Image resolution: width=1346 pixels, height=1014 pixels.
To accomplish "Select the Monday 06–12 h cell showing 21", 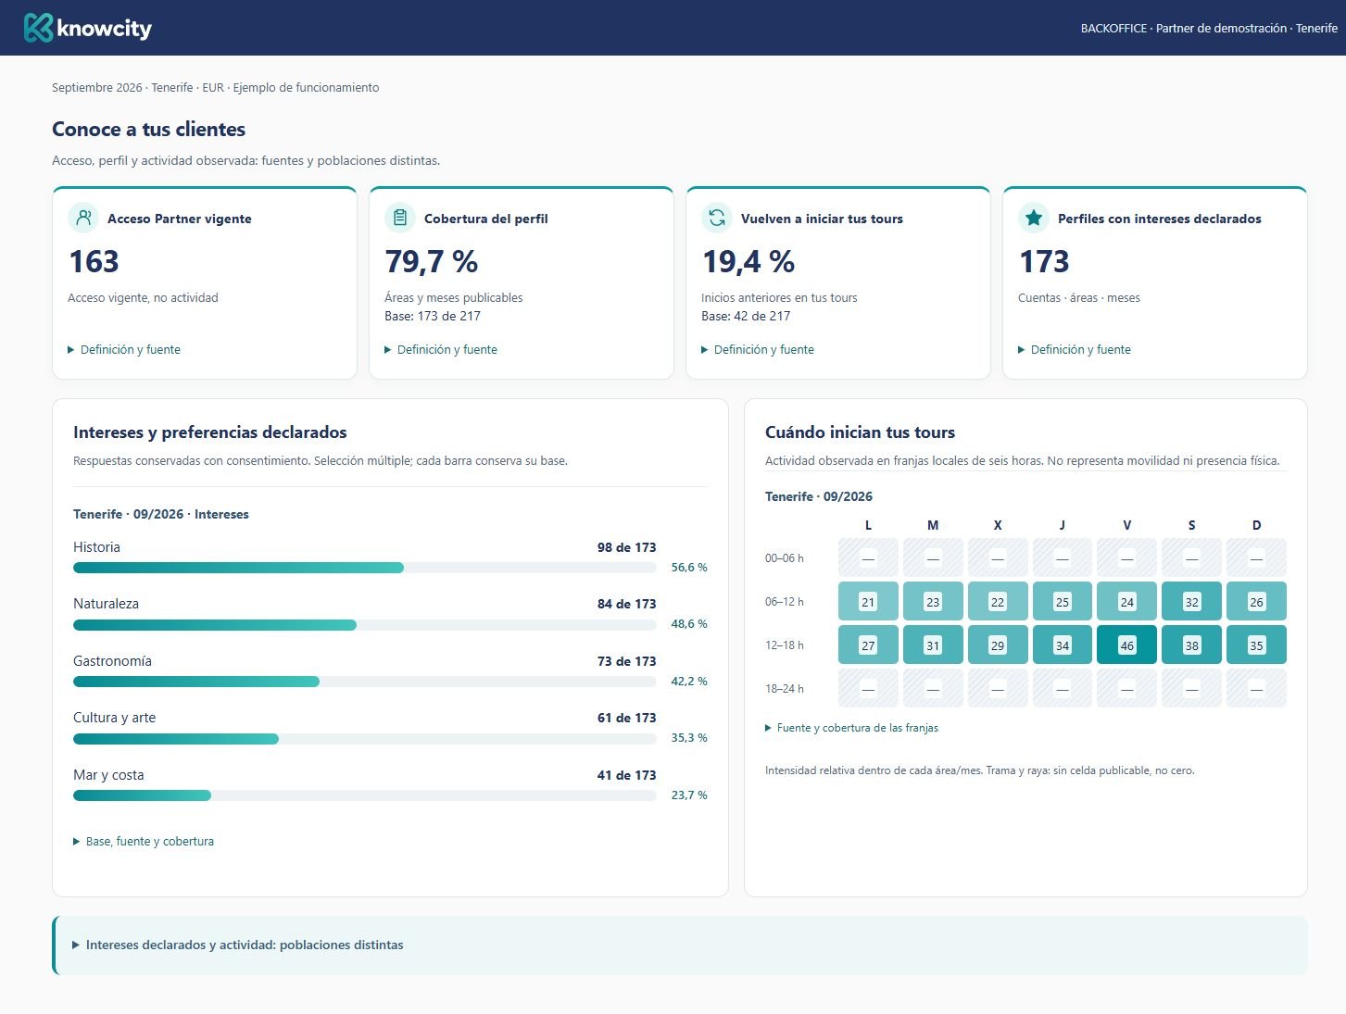I will (x=868, y=601).
